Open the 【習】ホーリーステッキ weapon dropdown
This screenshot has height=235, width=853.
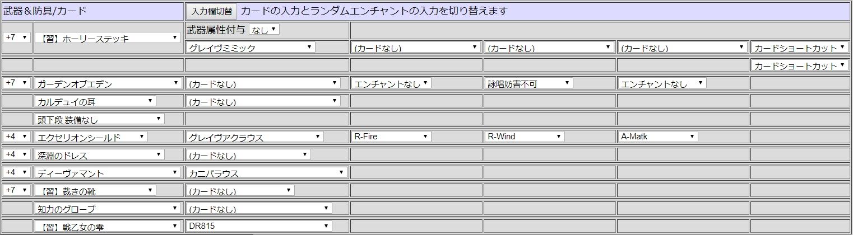108,38
